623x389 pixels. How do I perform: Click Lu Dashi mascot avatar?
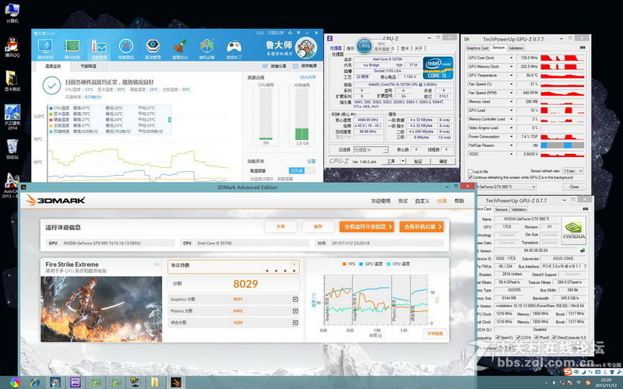[306, 48]
